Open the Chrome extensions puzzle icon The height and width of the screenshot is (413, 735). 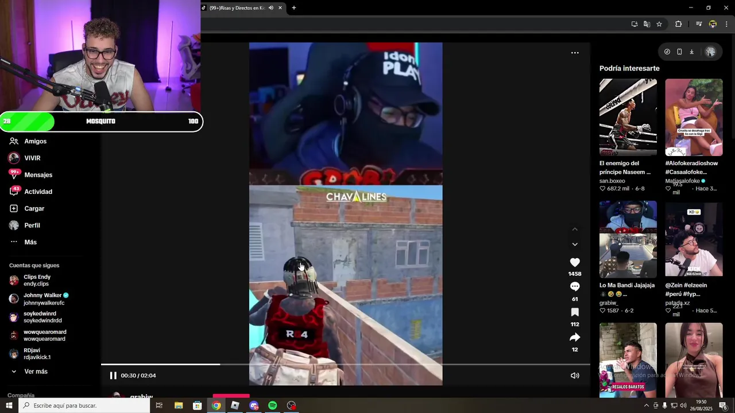tap(678, 24)
